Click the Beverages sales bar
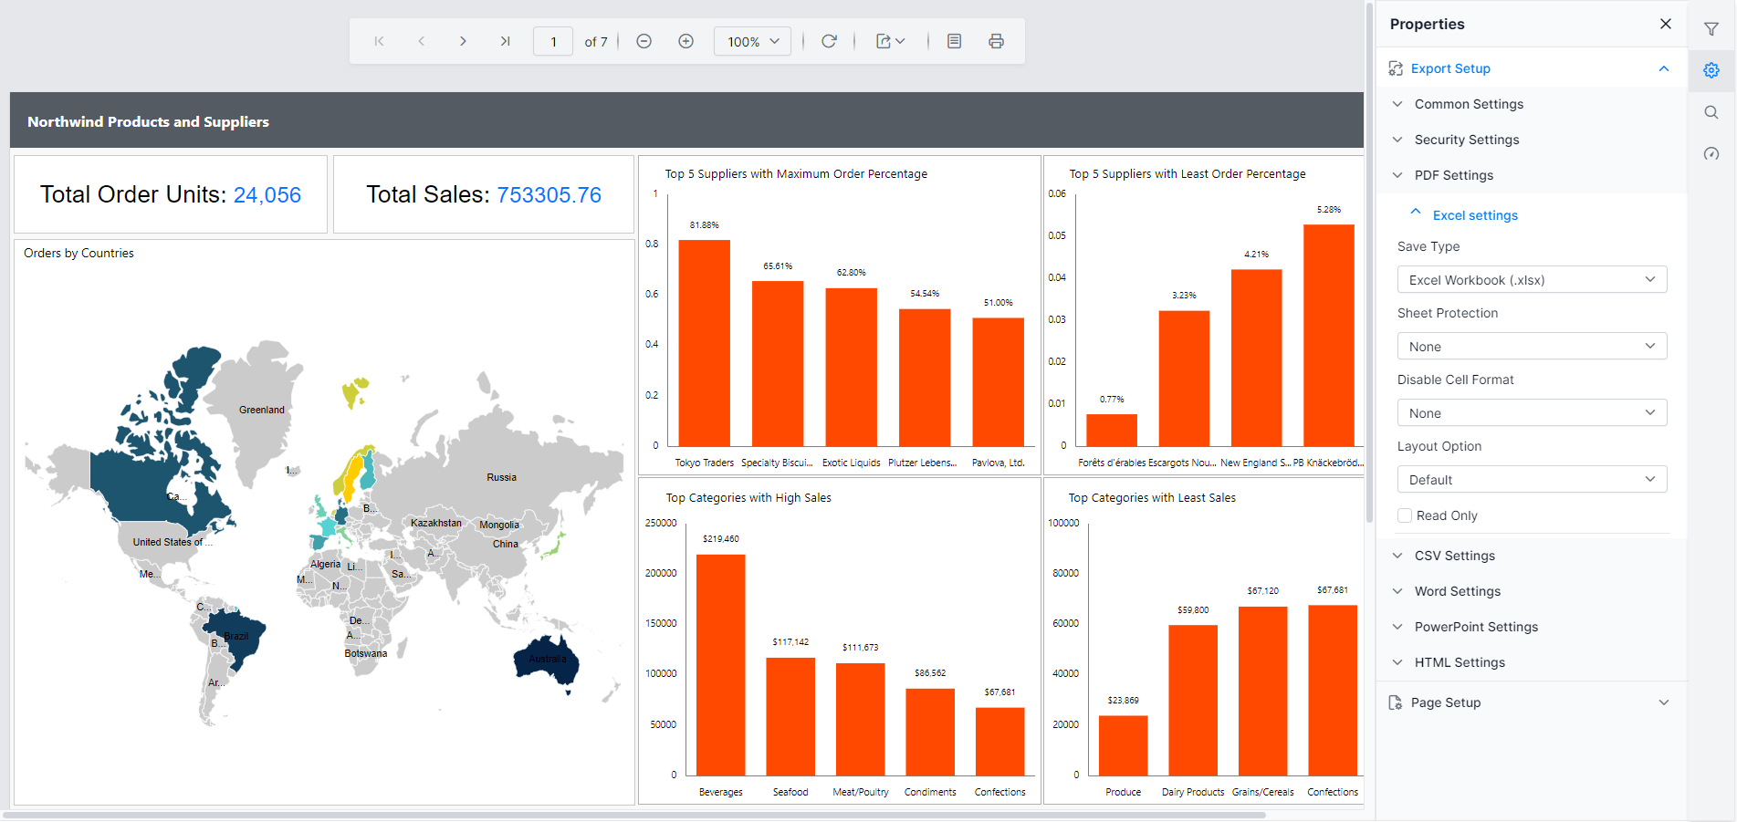Image resolution: width=1737 pixels, height=822 pixels. (x=720, y=665)
